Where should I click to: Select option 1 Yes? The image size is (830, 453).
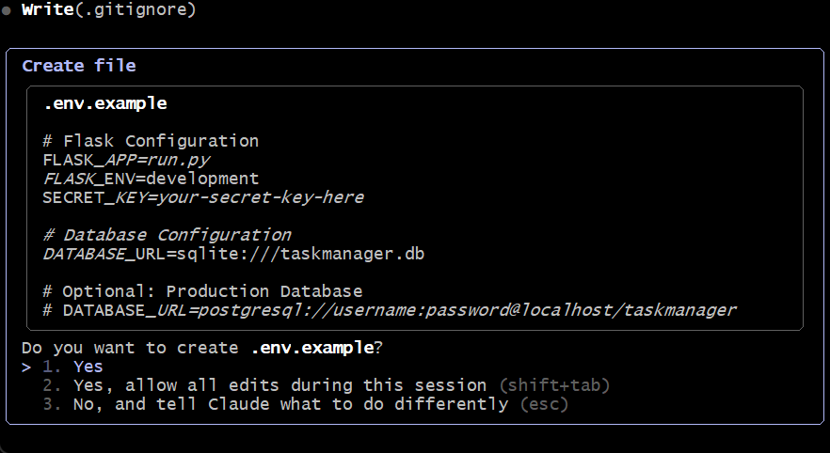[88, 367]
